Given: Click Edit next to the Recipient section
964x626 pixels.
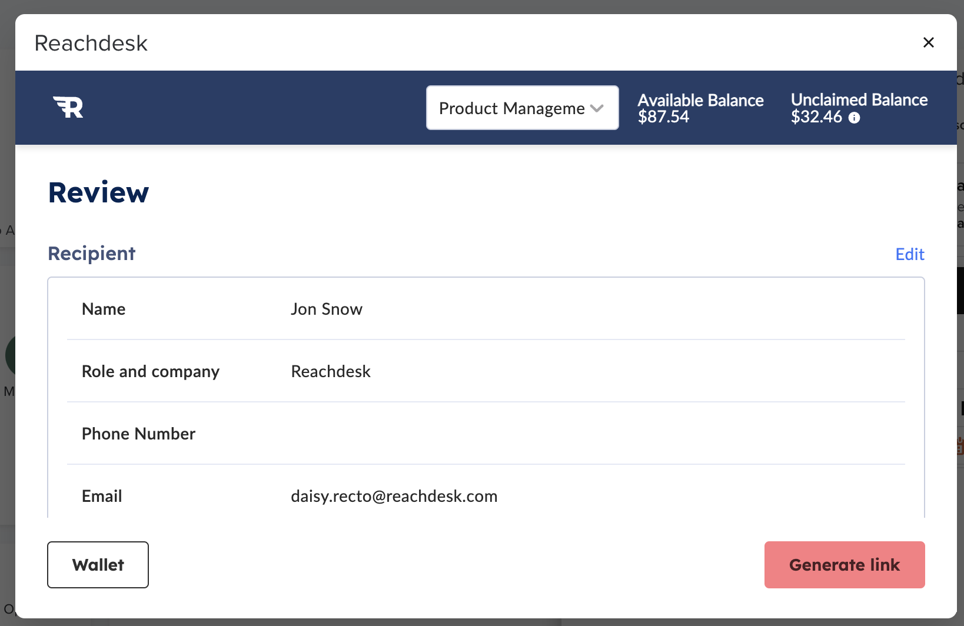Looking at the screenshot, I should point(909,254).
